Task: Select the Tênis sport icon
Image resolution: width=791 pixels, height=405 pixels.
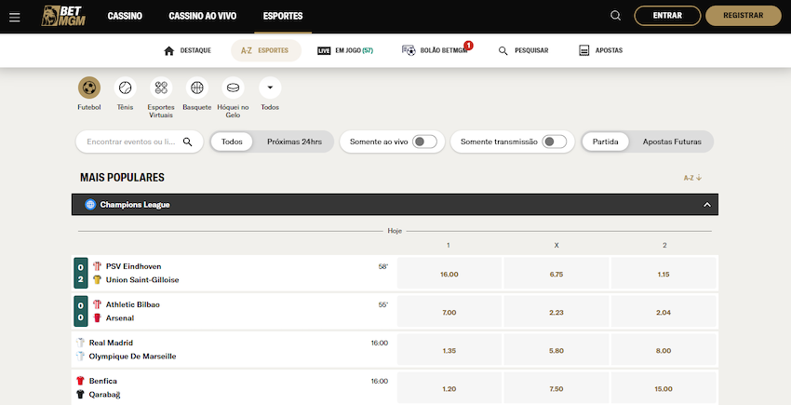Action: [x=125, y=88]
